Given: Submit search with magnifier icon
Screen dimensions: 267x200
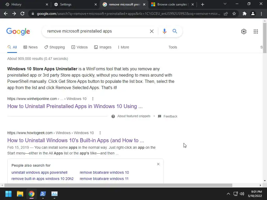Looking at the screenshot, I should click(x=175, y=31).
